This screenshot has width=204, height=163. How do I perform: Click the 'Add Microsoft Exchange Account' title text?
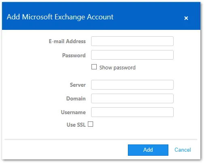point(60,17)
